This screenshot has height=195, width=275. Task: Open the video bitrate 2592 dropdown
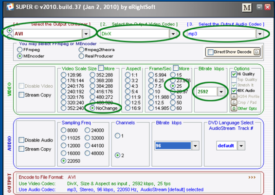pos(221,92)
